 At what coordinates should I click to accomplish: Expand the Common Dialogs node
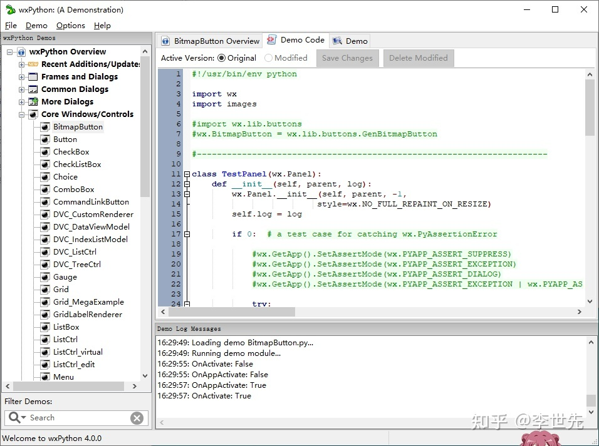click(x=21, y=89)
